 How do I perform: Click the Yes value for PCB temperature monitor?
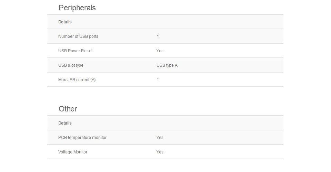pyautogui.click(x=160, y=138)
